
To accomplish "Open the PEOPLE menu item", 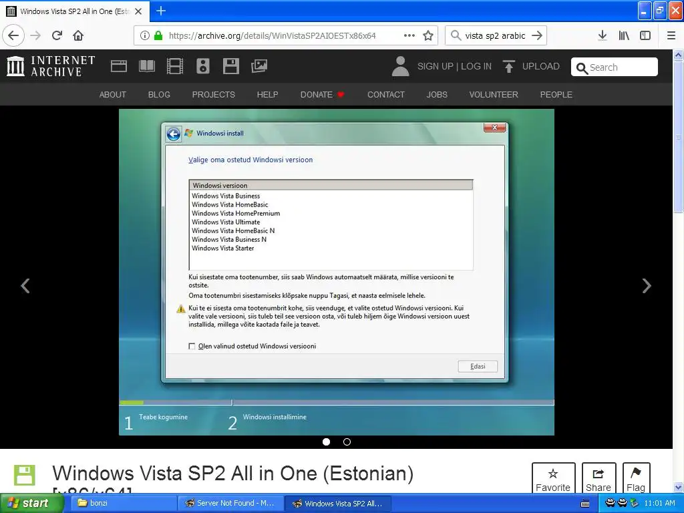I will coord(556,95).
